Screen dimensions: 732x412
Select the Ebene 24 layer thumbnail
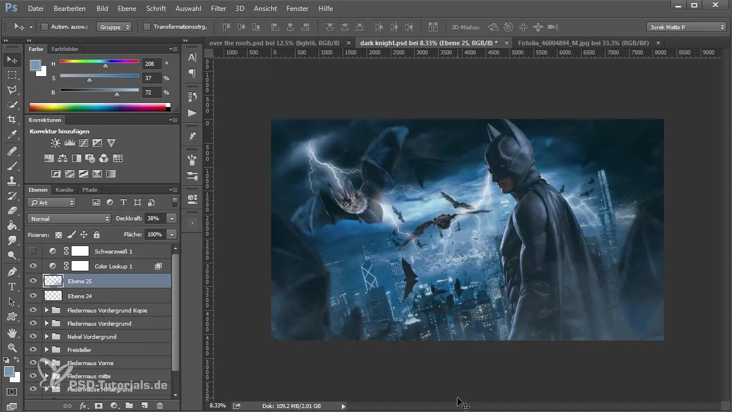53,296
